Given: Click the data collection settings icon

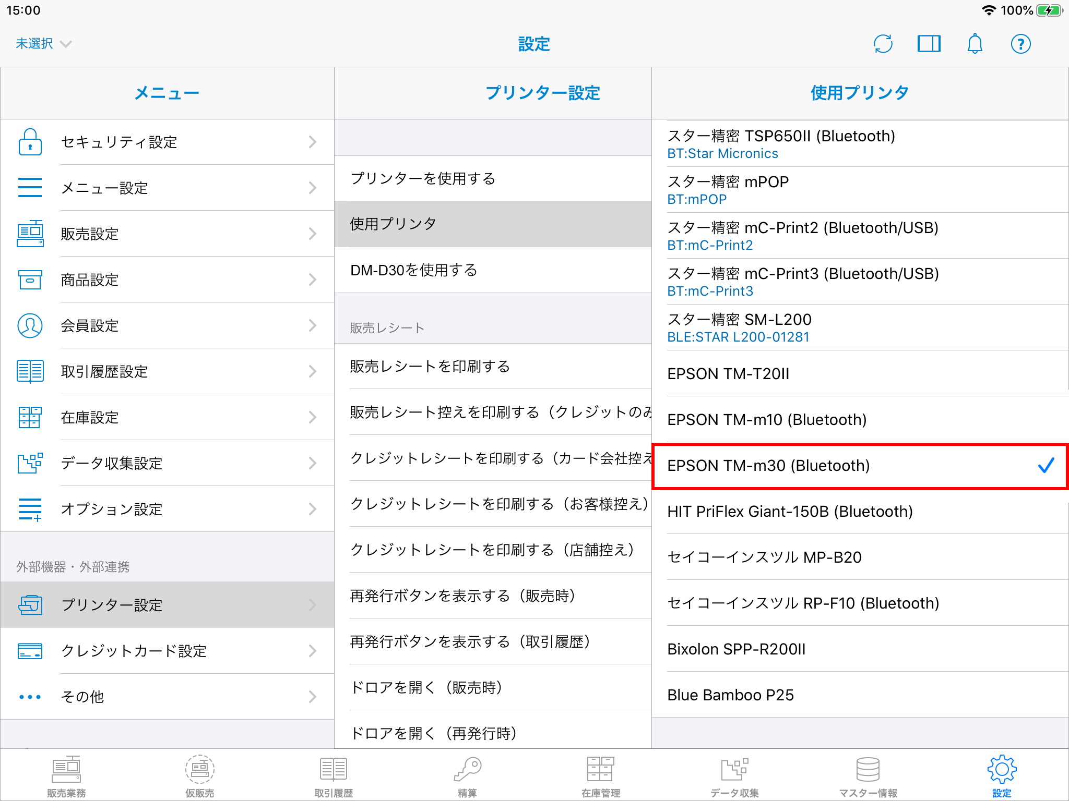Looking at the screenshot, I should pos(30,463).
